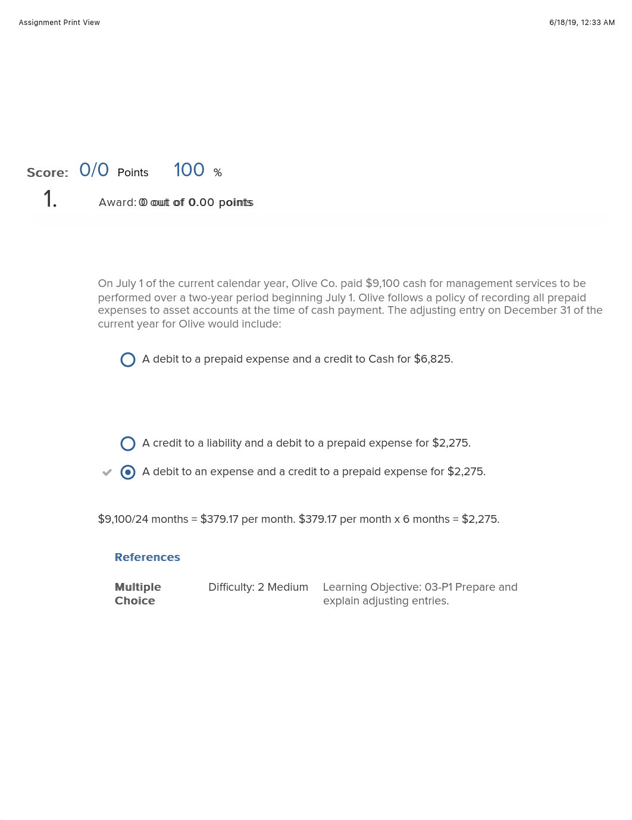632x820 pixels.
Task: Click the Assignment Print View header text
Action: click(60, 23)
